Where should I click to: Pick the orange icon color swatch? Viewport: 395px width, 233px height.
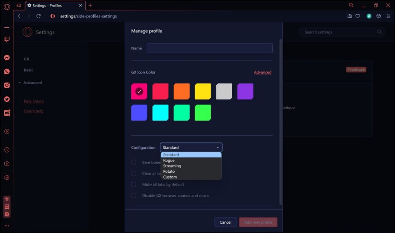point(182,91)
